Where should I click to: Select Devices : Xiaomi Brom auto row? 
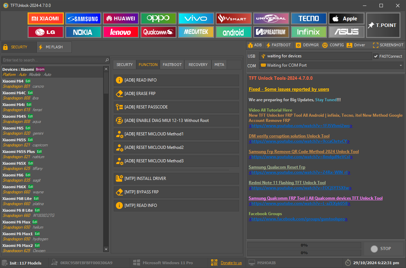pos(52,72)
